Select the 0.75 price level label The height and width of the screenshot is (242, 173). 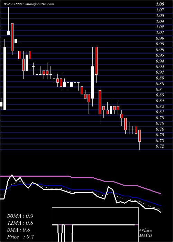(160, 134)
